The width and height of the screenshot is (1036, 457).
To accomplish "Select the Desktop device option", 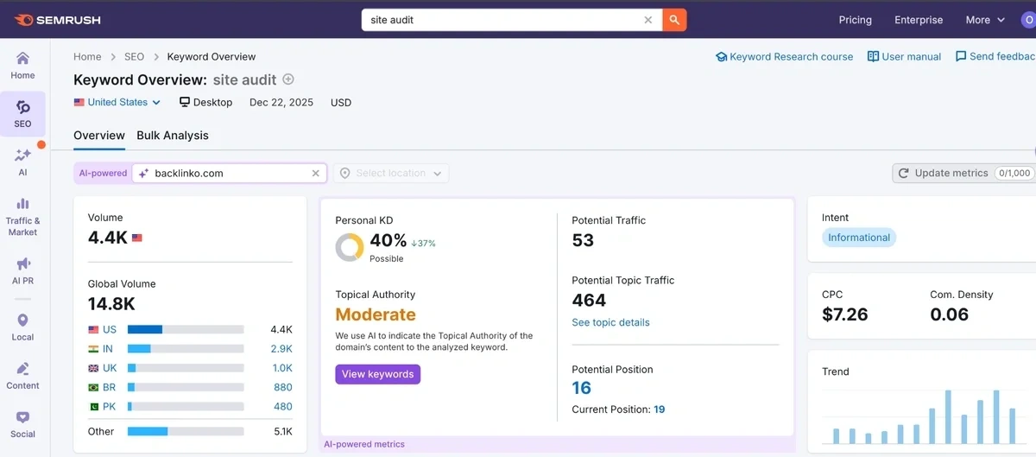I will [x=206, y=102].
